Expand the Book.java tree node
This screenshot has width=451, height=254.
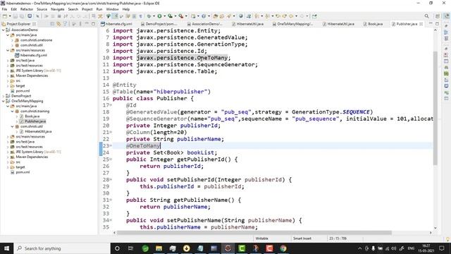click(17, 116)
